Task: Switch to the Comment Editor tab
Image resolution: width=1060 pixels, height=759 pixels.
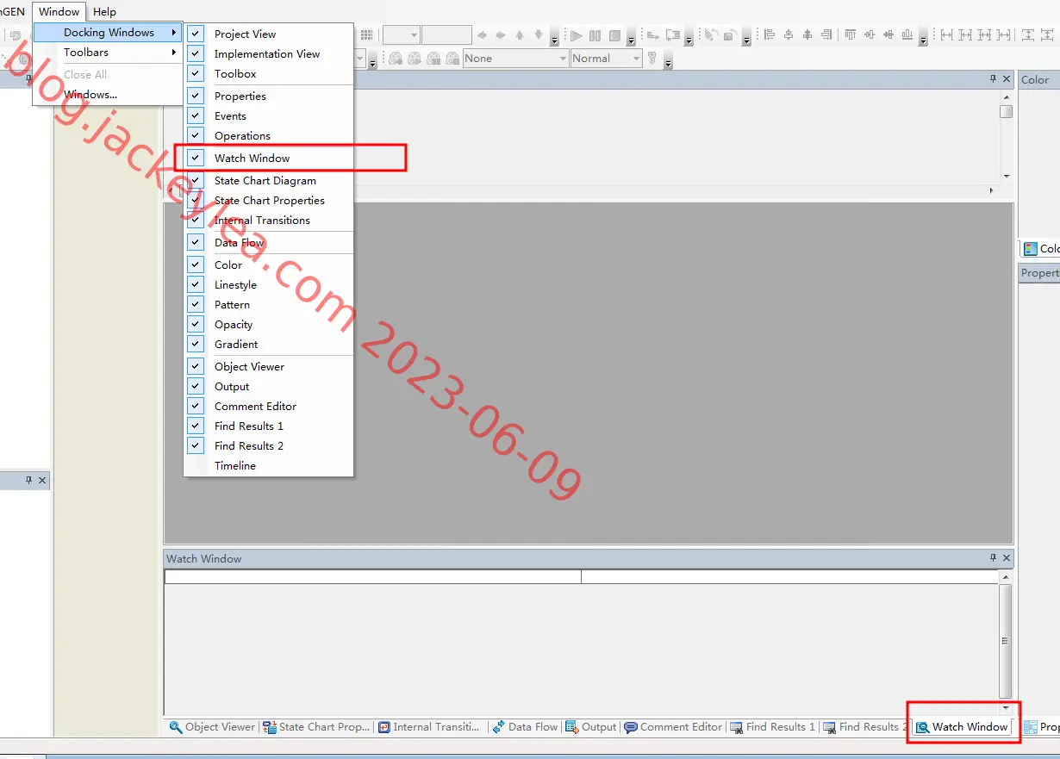Action: click(x=674, y=727)
